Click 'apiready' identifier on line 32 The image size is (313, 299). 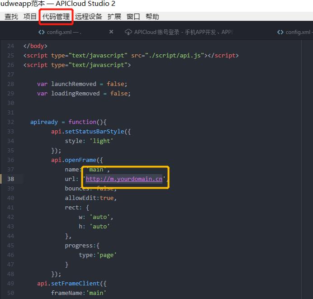[x=44, y=122]
